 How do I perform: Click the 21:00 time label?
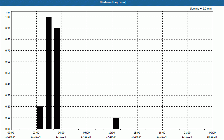click(187, 133)
